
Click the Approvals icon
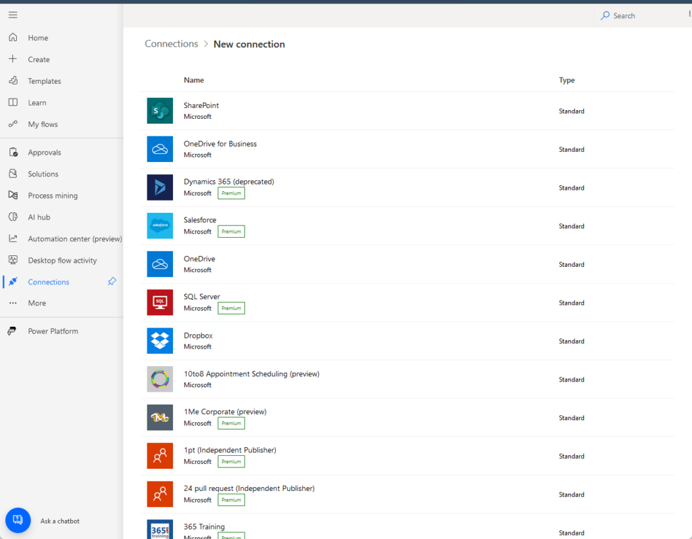point(13,152)
